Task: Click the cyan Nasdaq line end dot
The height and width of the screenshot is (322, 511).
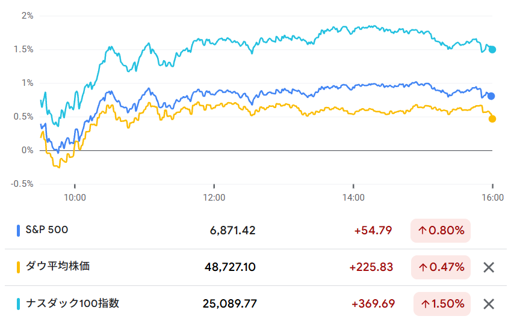Action: point(492,50)
